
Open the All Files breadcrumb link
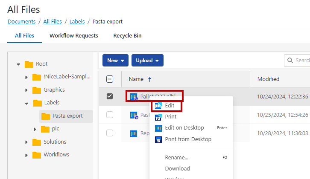coord(53,21)
